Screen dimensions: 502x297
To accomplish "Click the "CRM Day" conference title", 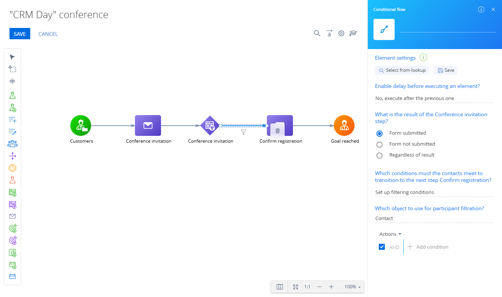I will pos(59,15).
